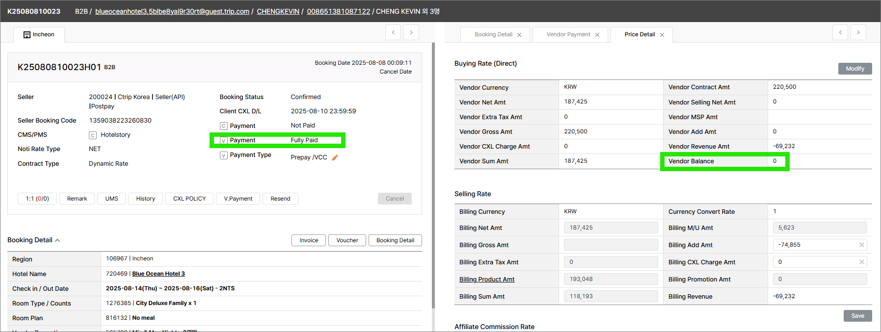Click the left panel next arrow
The height and width of the screenshot is (332, 881).
point(411,32)
